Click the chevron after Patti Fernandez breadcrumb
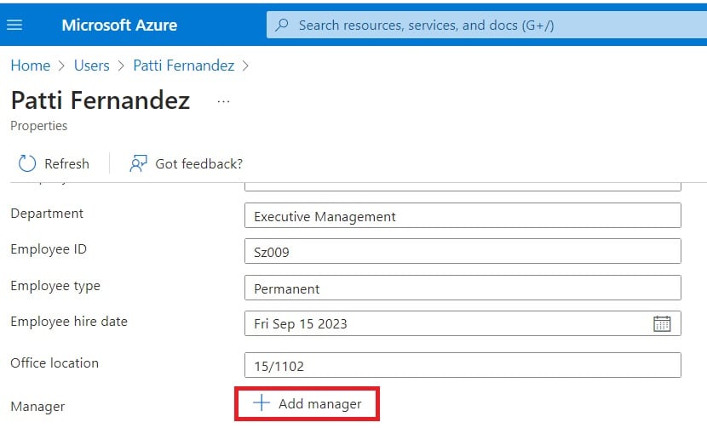This screenshot has width=707, height=428. pyautogui.click(x=245, y=66)
